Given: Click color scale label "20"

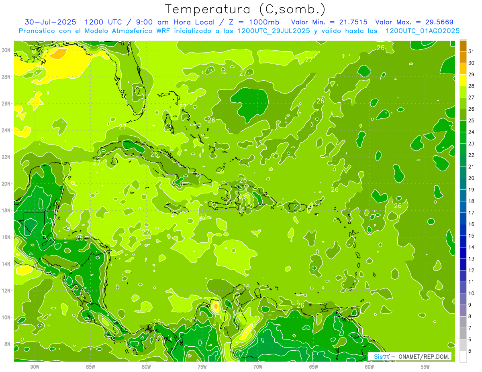Looking at the screenshot, I should 472,178.
